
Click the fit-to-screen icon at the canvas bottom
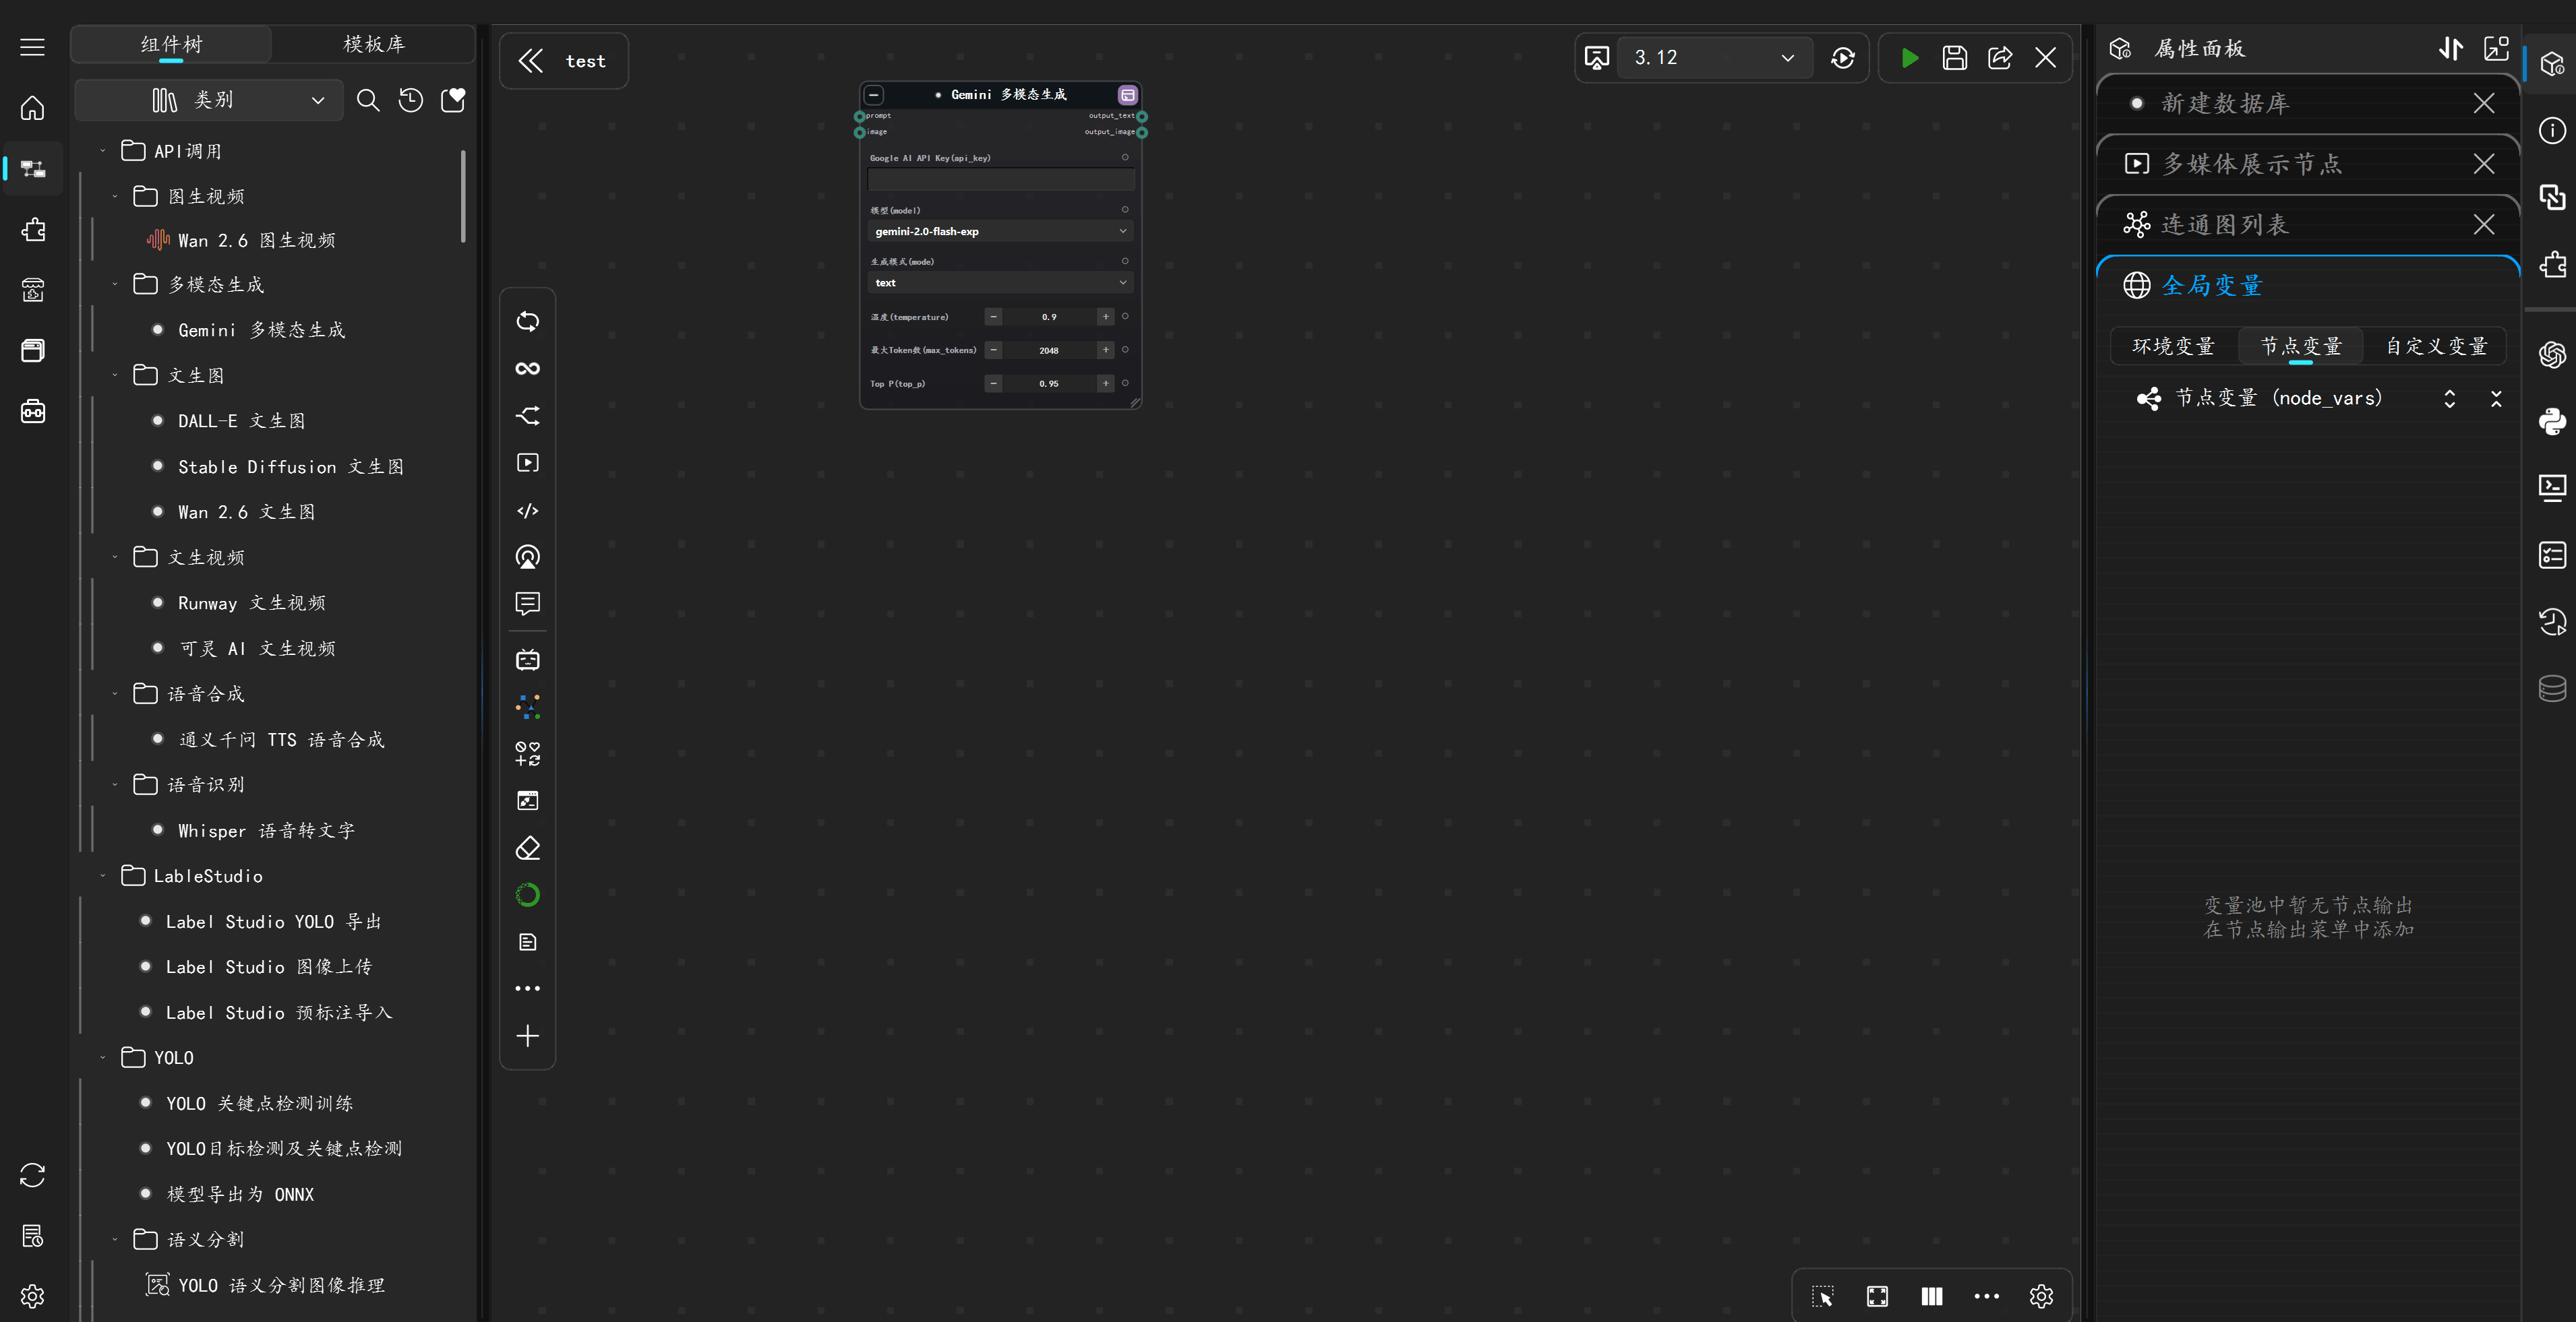(x=1877, y=1296)
